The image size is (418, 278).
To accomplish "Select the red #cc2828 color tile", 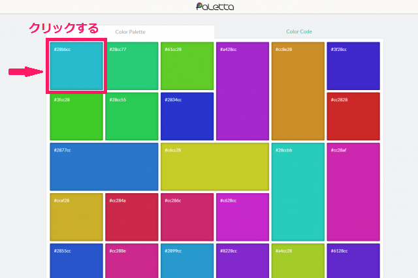I will click(x=353, y=116).
